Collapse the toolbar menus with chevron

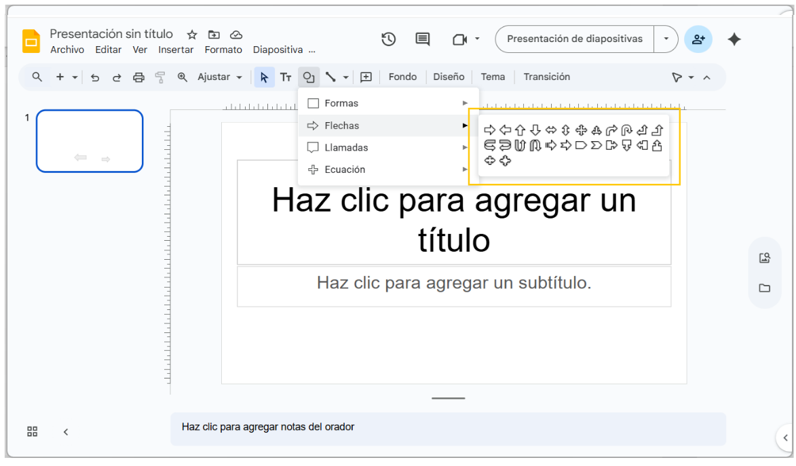point(706,77)
